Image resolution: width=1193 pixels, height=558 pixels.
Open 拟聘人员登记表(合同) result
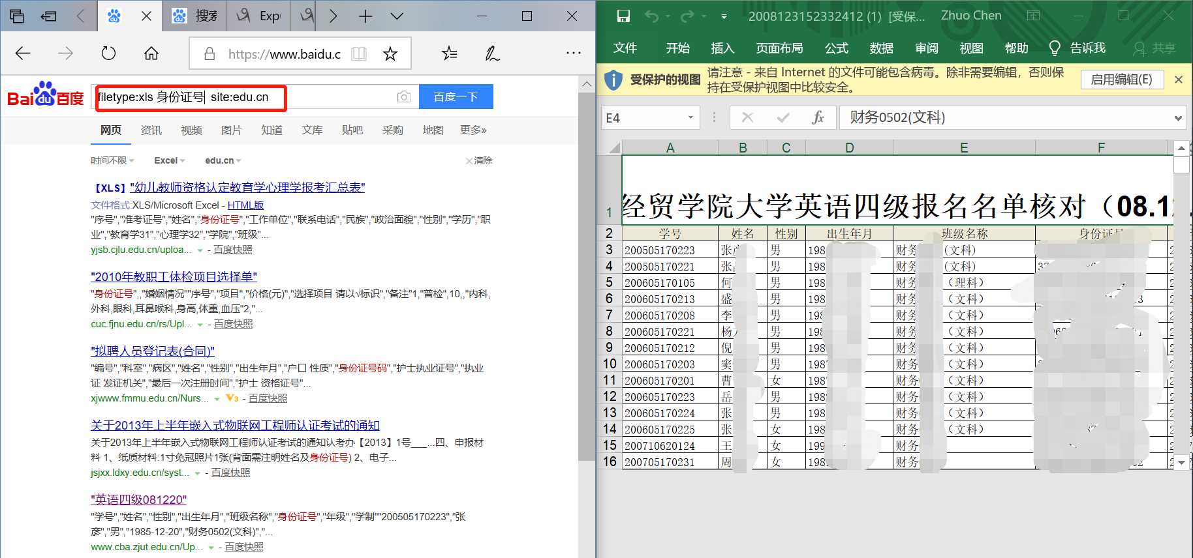153,351
